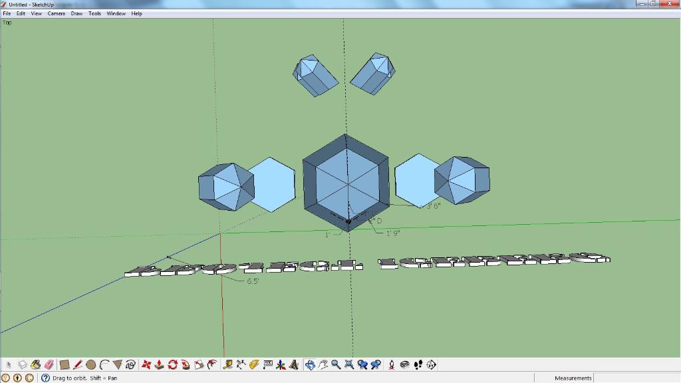The image size is (681, 383).
Task: Choose the Walk footprints tool
Action: 418,365
